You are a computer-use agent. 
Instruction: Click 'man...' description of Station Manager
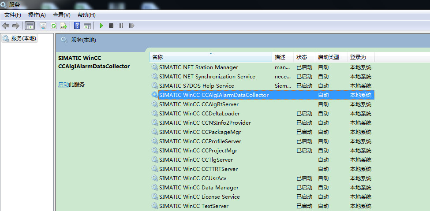tap(282, 67)
